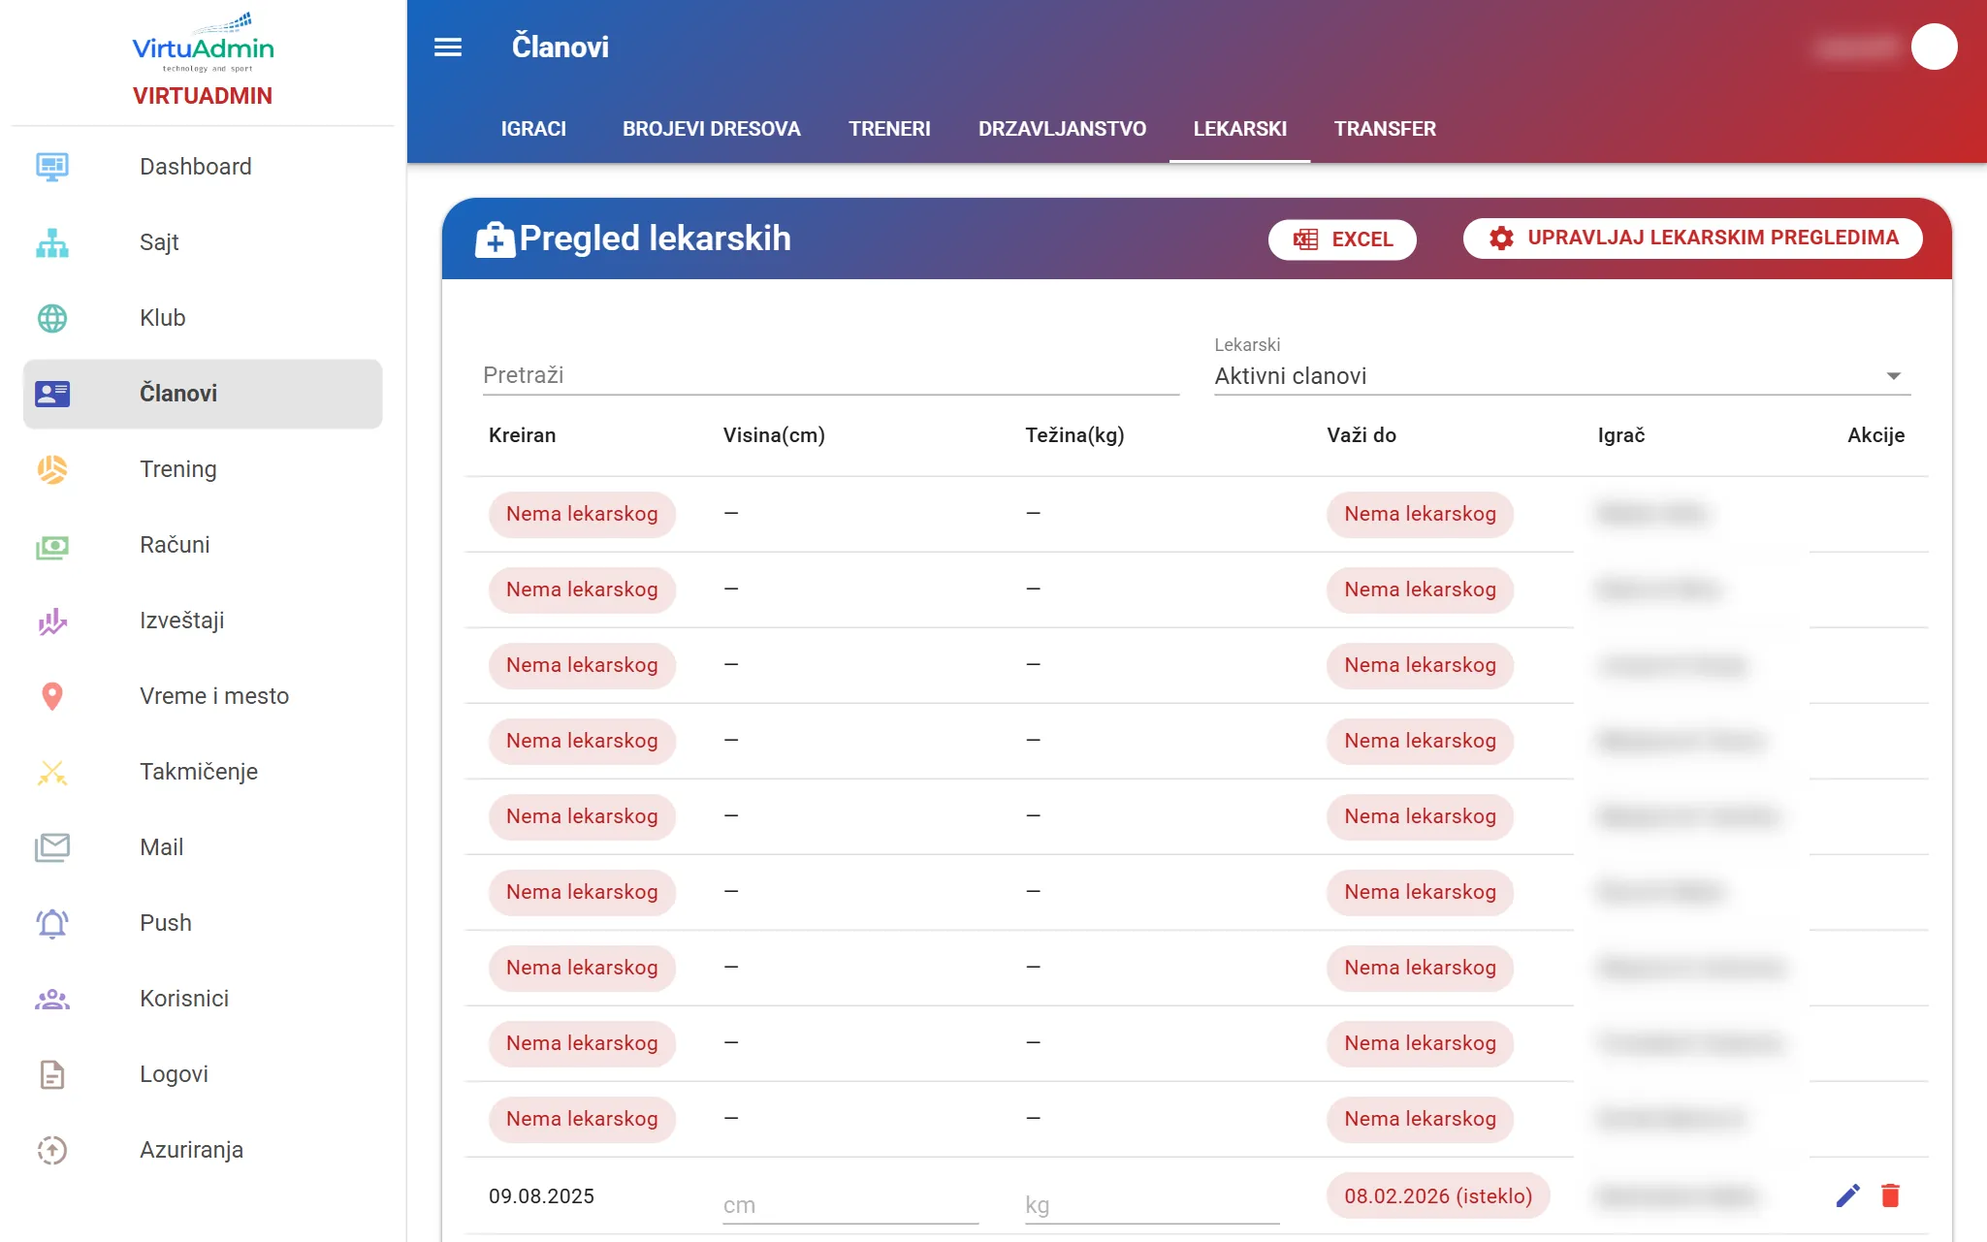Click the Dashboard monitor icon
Viewport: 1987px width, 1242px height.
[52, 167]
